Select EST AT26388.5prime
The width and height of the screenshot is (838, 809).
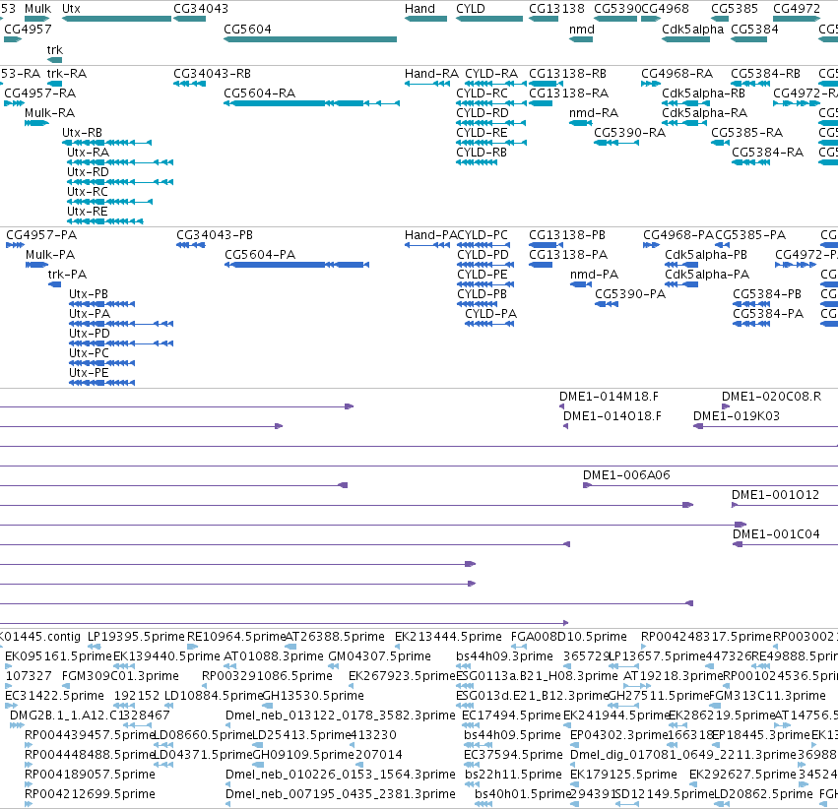click(x=291, y=647)
